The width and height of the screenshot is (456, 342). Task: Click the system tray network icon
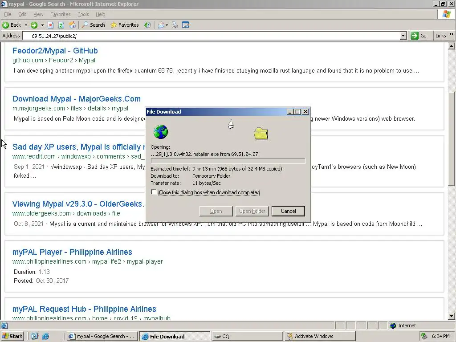[424, 336]
